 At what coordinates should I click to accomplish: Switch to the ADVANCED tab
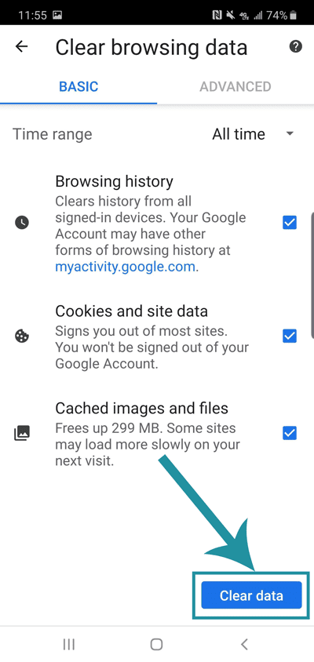[x=235, y=86]
